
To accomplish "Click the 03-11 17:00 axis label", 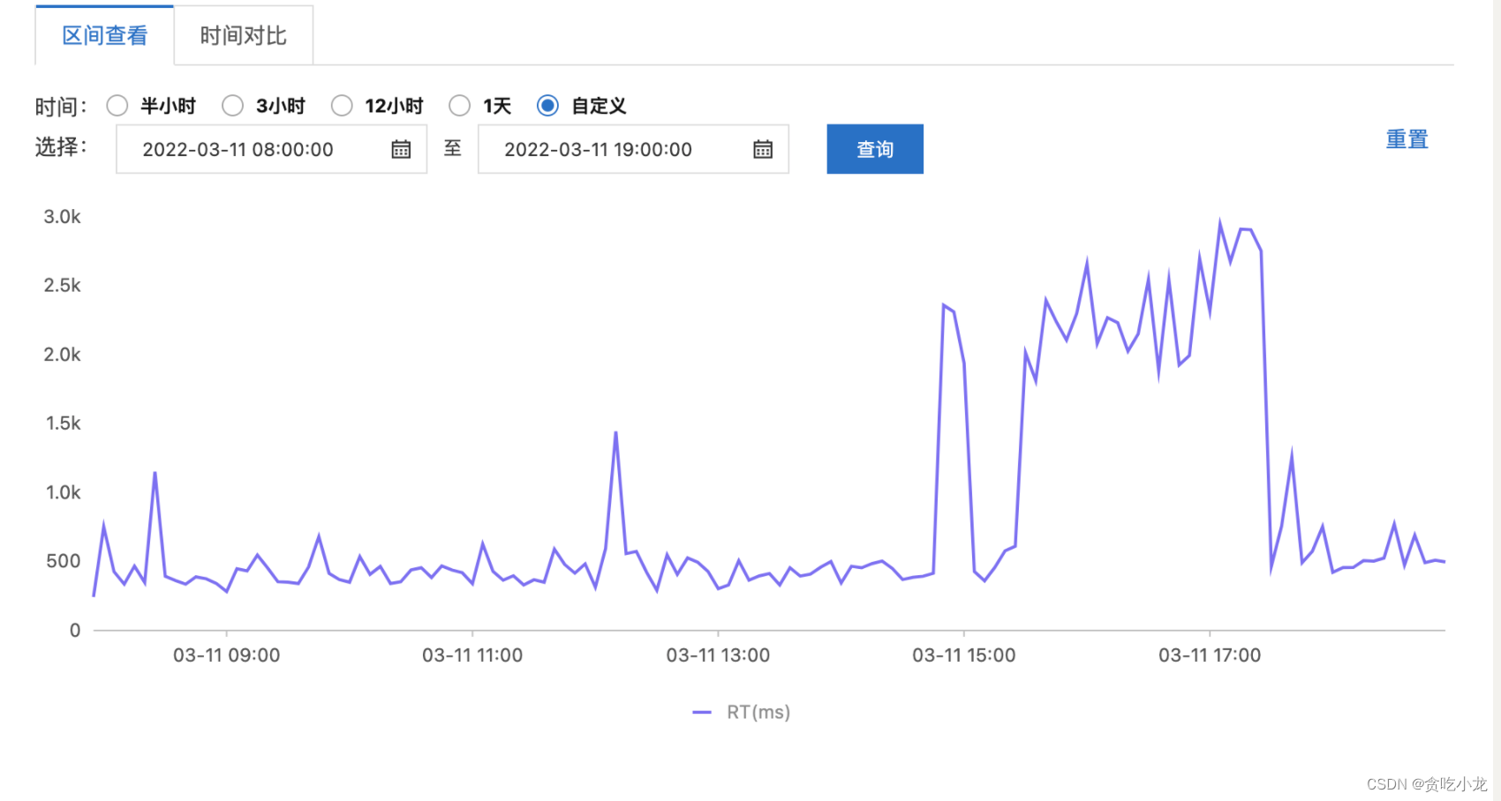I will pos(1210,655).
